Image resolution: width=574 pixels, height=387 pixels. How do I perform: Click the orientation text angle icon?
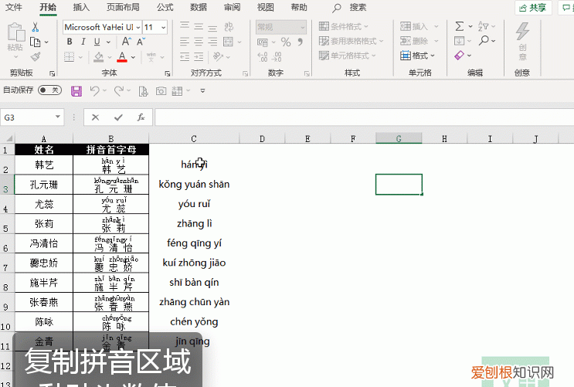[218, 56]
